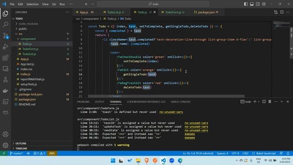Create a new terminal with plus icon

(255, 102)
